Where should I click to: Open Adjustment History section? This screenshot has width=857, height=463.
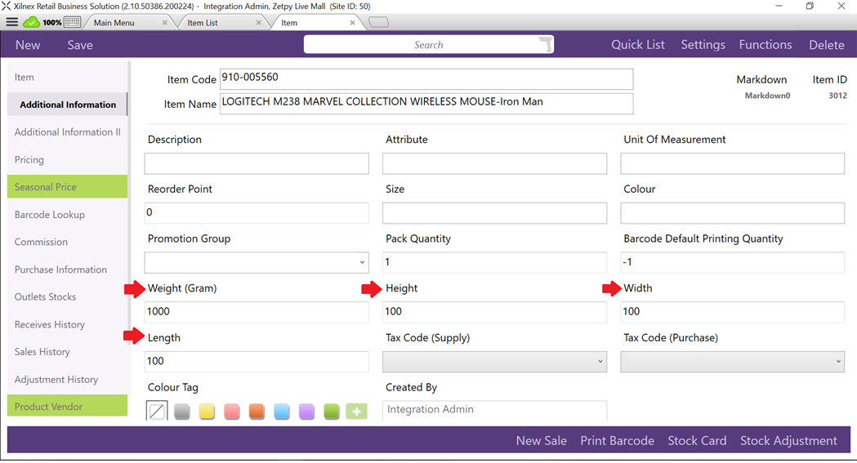(x=67, y=379)
